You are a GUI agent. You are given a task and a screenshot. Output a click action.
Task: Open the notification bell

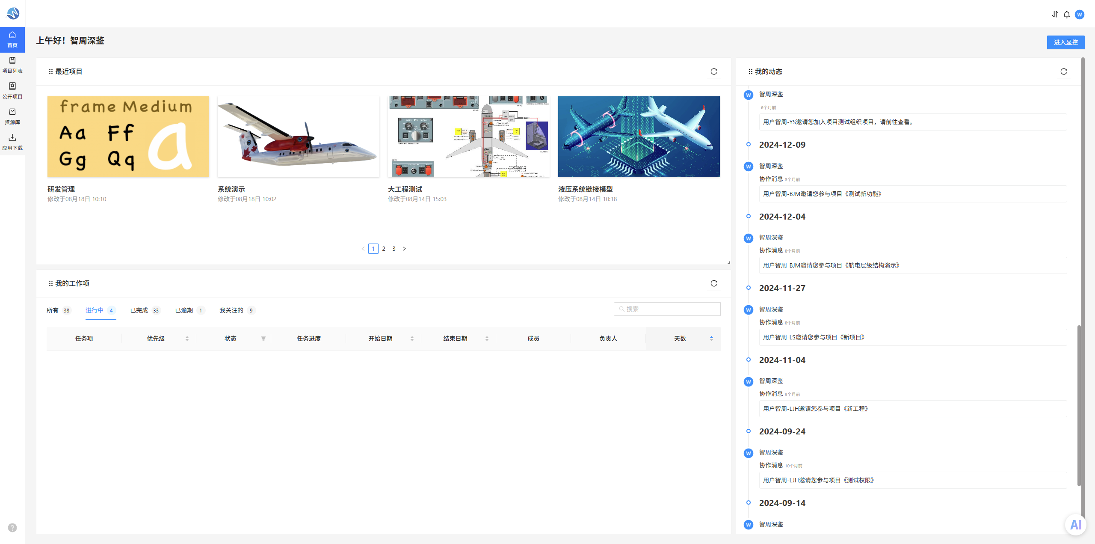[x=1067, y=15]
